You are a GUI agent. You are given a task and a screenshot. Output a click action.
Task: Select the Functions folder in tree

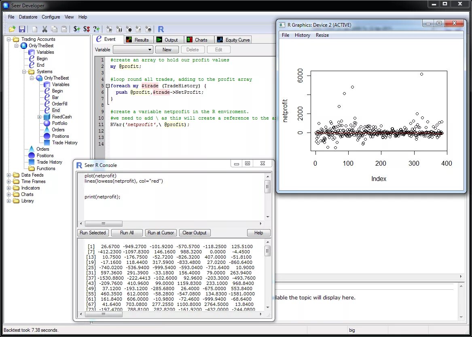pos(46,168)
